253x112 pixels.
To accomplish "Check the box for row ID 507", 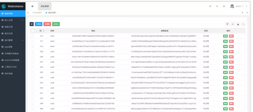I will coord(33,62).
